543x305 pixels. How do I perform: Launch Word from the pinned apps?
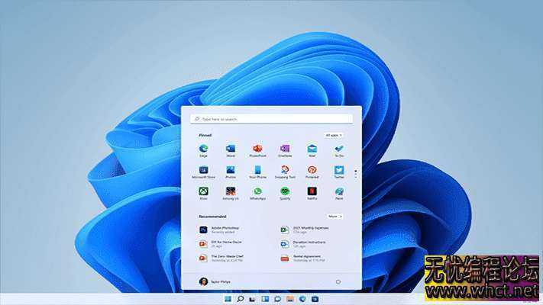[x=231, y=149]
